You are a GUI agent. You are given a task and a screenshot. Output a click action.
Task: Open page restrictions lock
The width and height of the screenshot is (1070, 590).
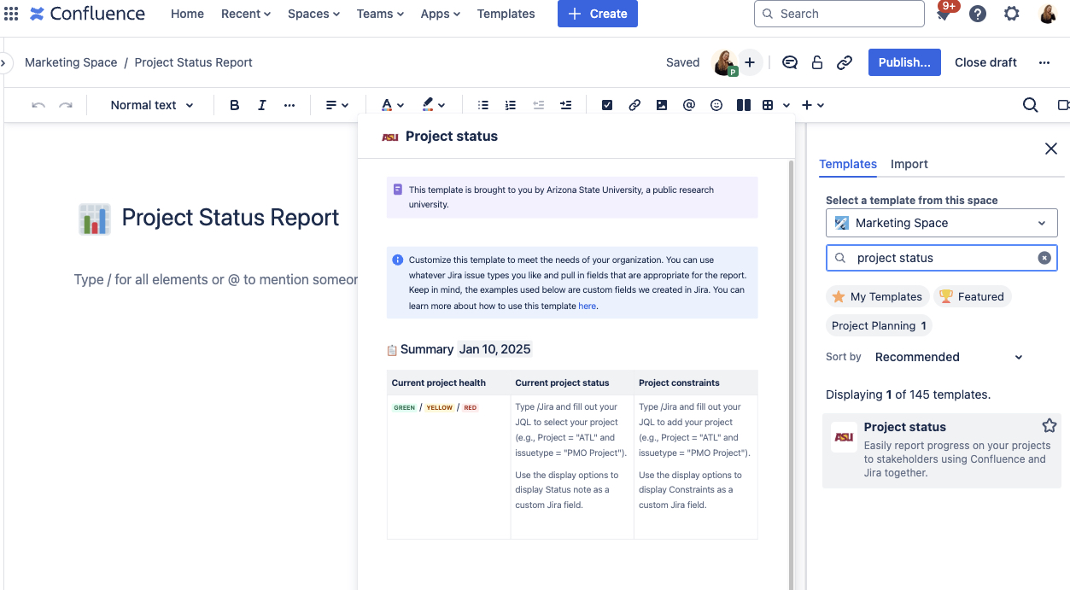[x=817, y=62]
